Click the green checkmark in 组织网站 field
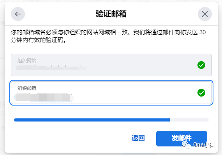Viewport: 222px width, 155px height. (x=201, y=65)
